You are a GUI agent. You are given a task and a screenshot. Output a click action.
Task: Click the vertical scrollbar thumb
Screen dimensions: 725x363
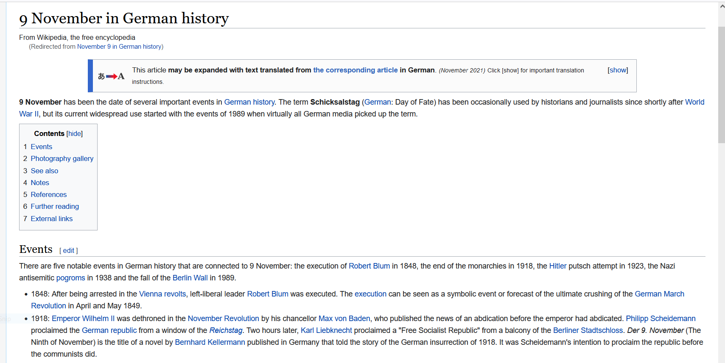click(x=722, y=85)
